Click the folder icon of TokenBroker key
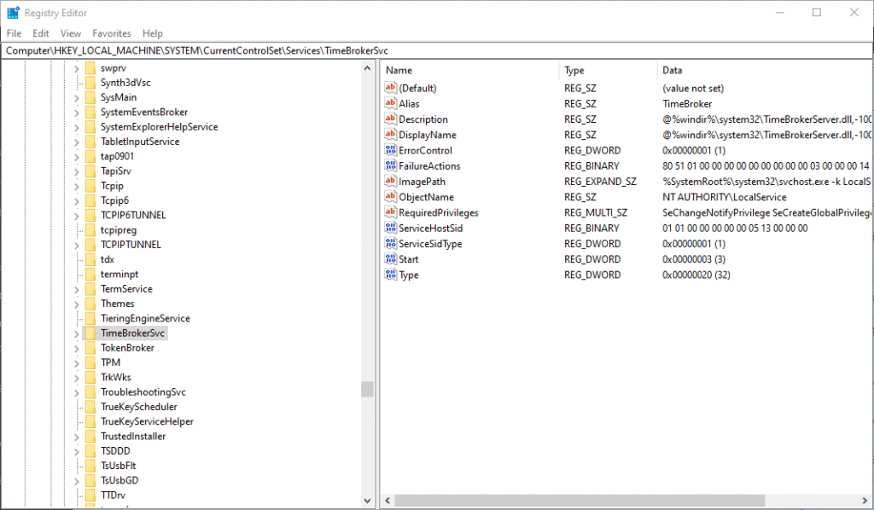This screenshot has width=874, height=510. (x=90, y=348)
